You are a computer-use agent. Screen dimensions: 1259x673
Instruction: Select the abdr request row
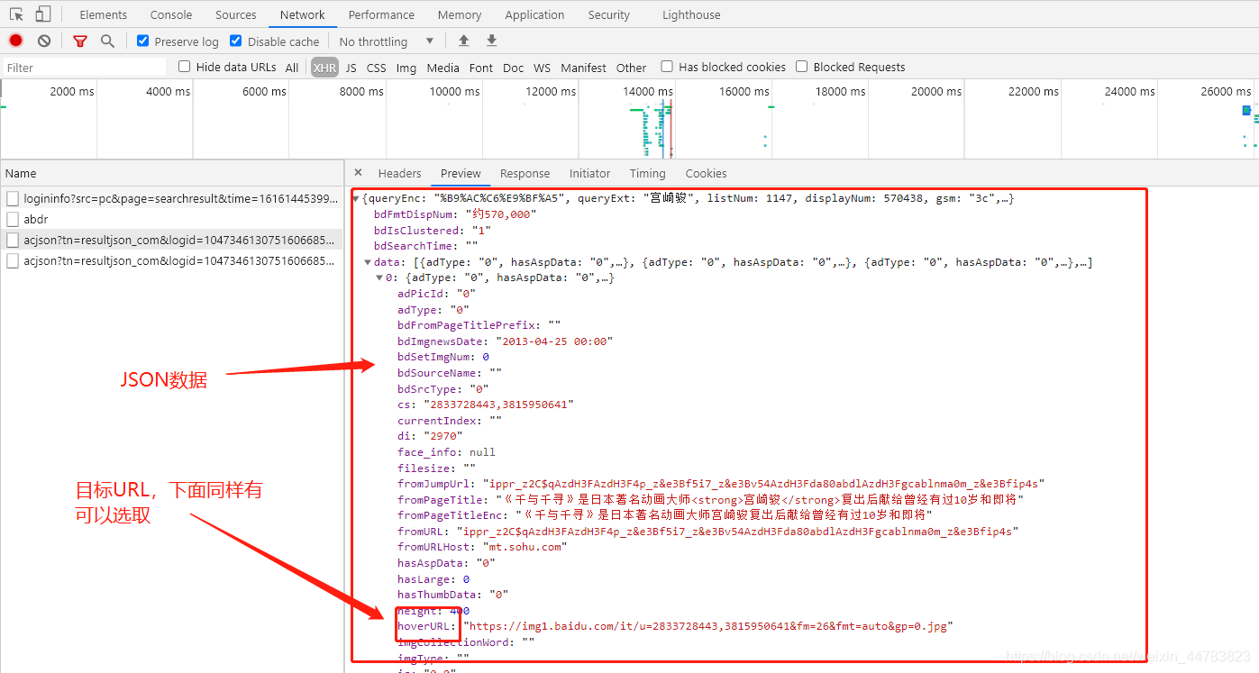coord(171,219)
